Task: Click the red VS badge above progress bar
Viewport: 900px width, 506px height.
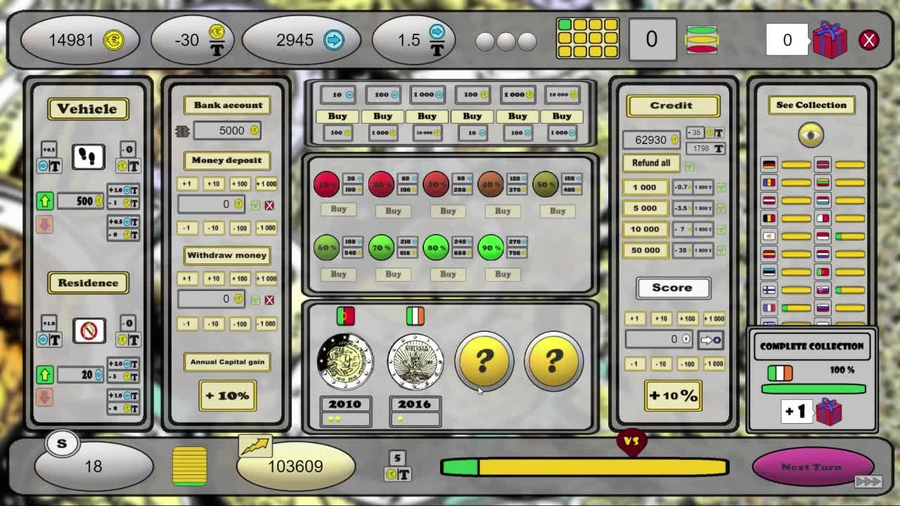Action: point(631,442)
